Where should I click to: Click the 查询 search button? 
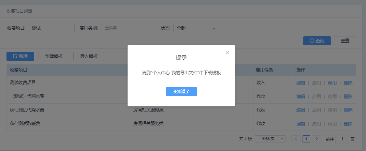[317, 41]
